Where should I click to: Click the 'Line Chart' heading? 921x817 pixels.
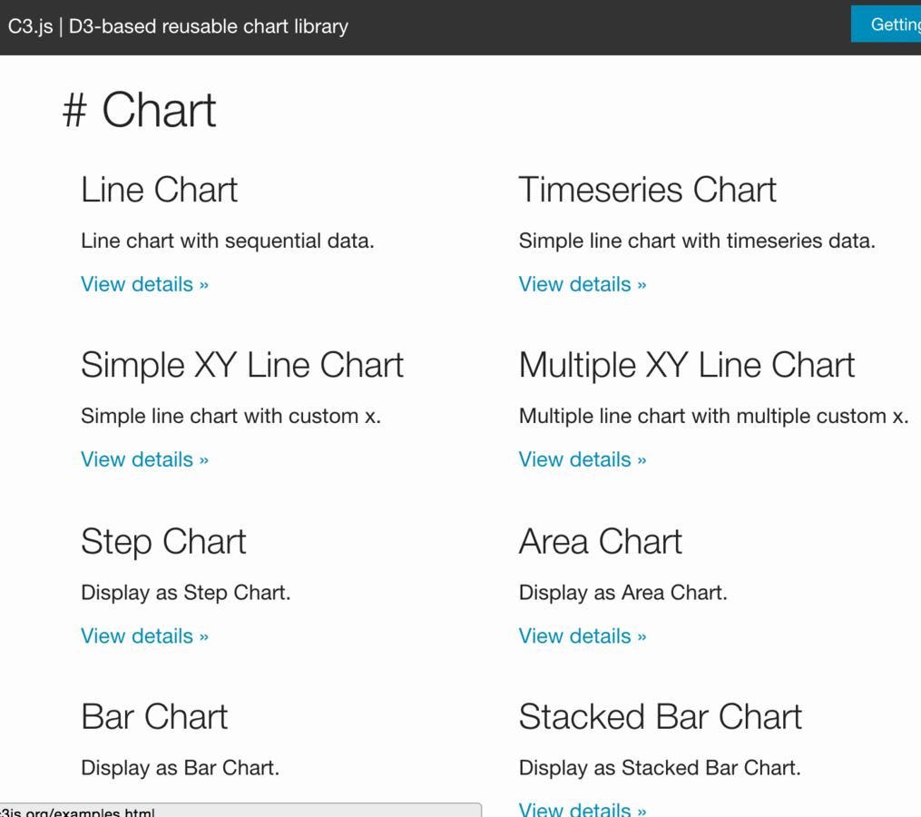point(159,190)
